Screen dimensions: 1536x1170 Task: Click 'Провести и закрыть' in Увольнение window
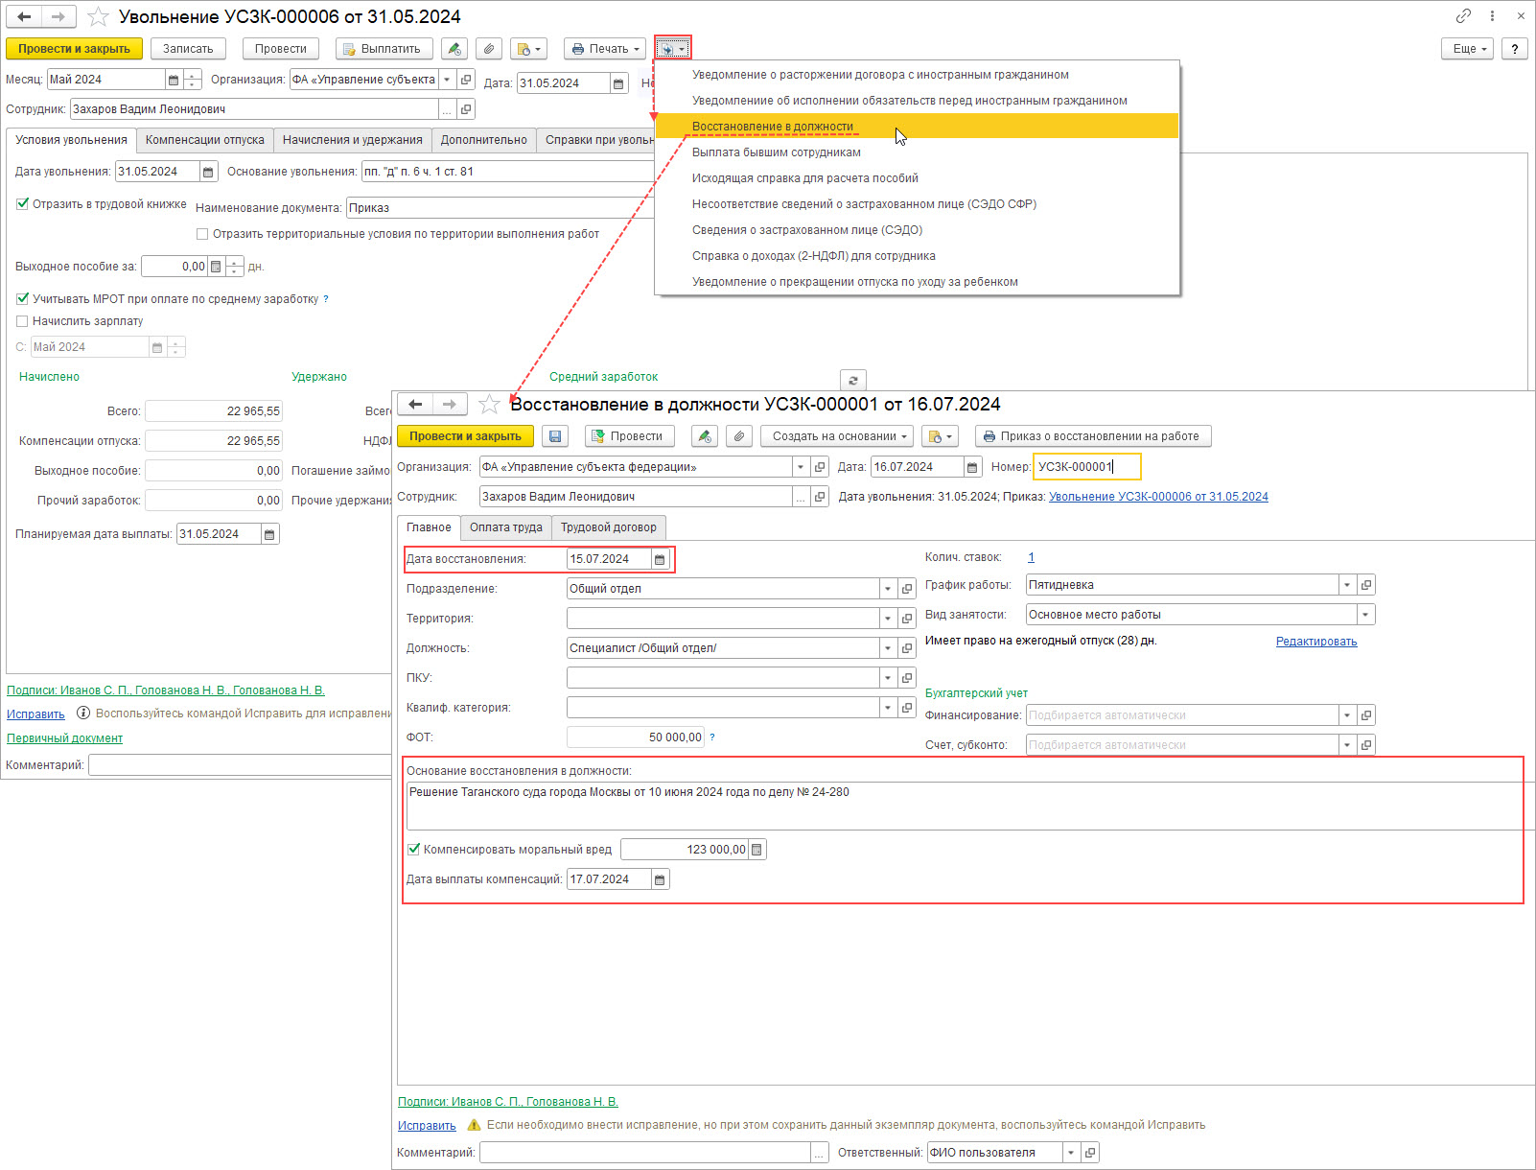click(x=75, y=49)
